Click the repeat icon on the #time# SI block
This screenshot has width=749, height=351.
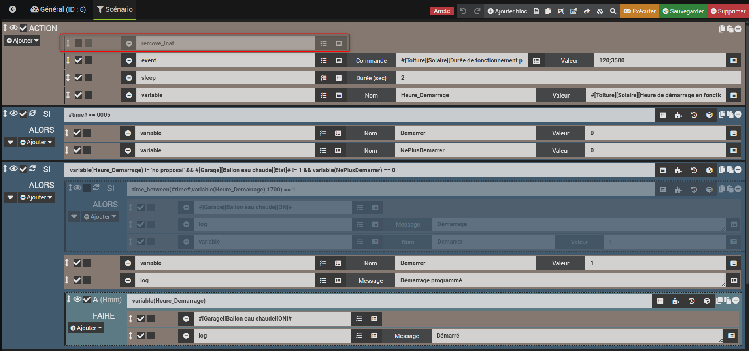click(32, 113)
